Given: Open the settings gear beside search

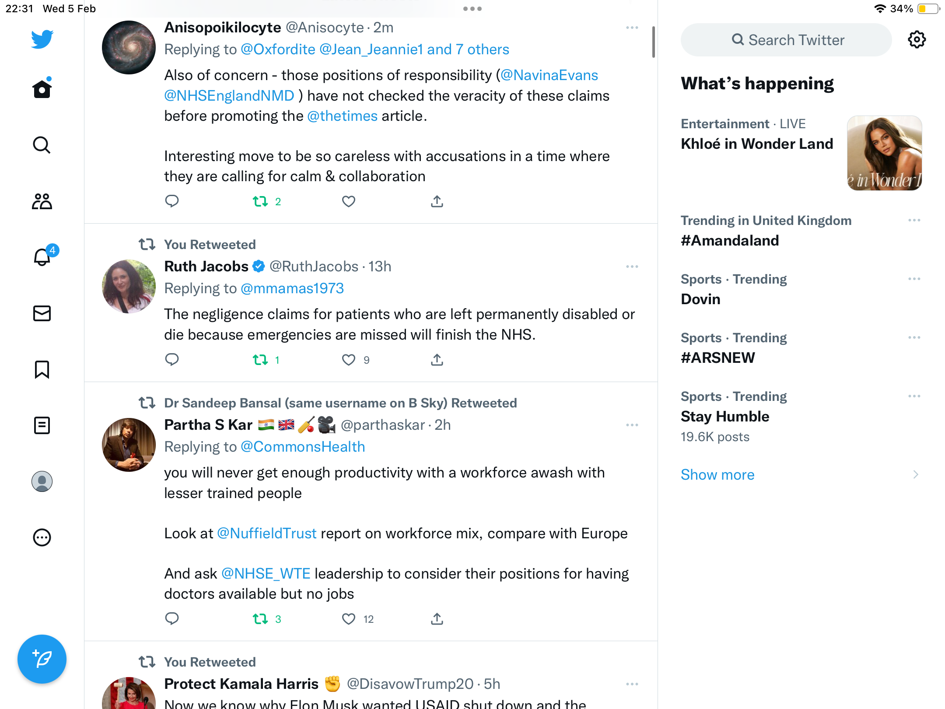Looking at the screenshot, I should pos(917,40).
